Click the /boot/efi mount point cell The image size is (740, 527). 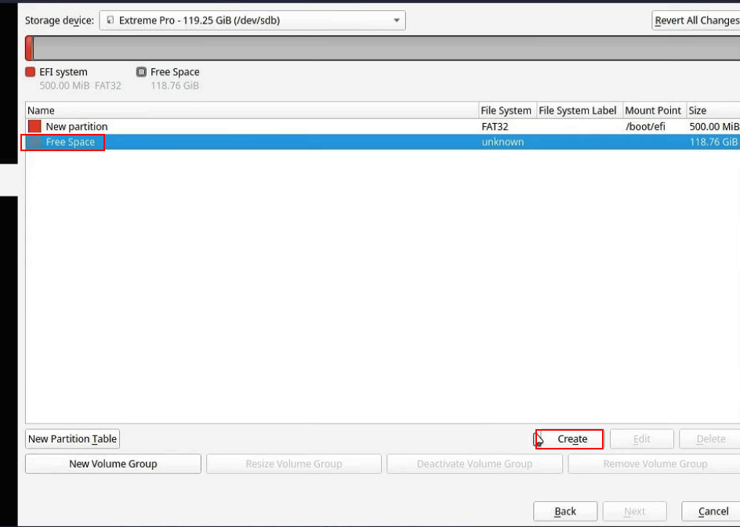click(645, 126)
